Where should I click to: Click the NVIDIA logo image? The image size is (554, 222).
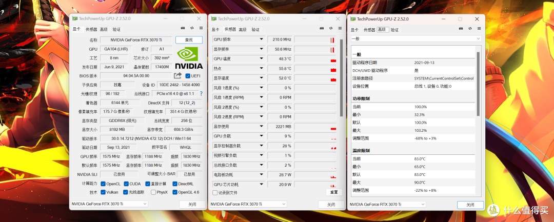click(x=189, y=58)
